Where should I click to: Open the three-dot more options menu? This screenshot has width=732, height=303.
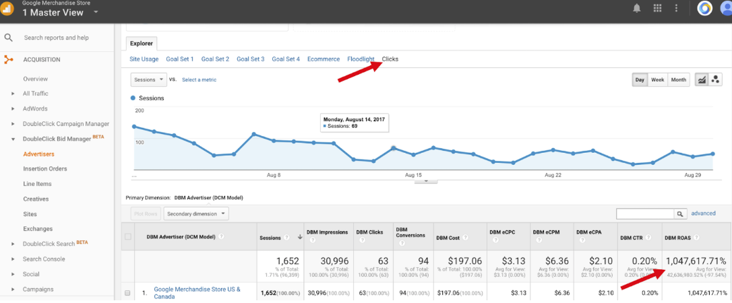point(676,8)
